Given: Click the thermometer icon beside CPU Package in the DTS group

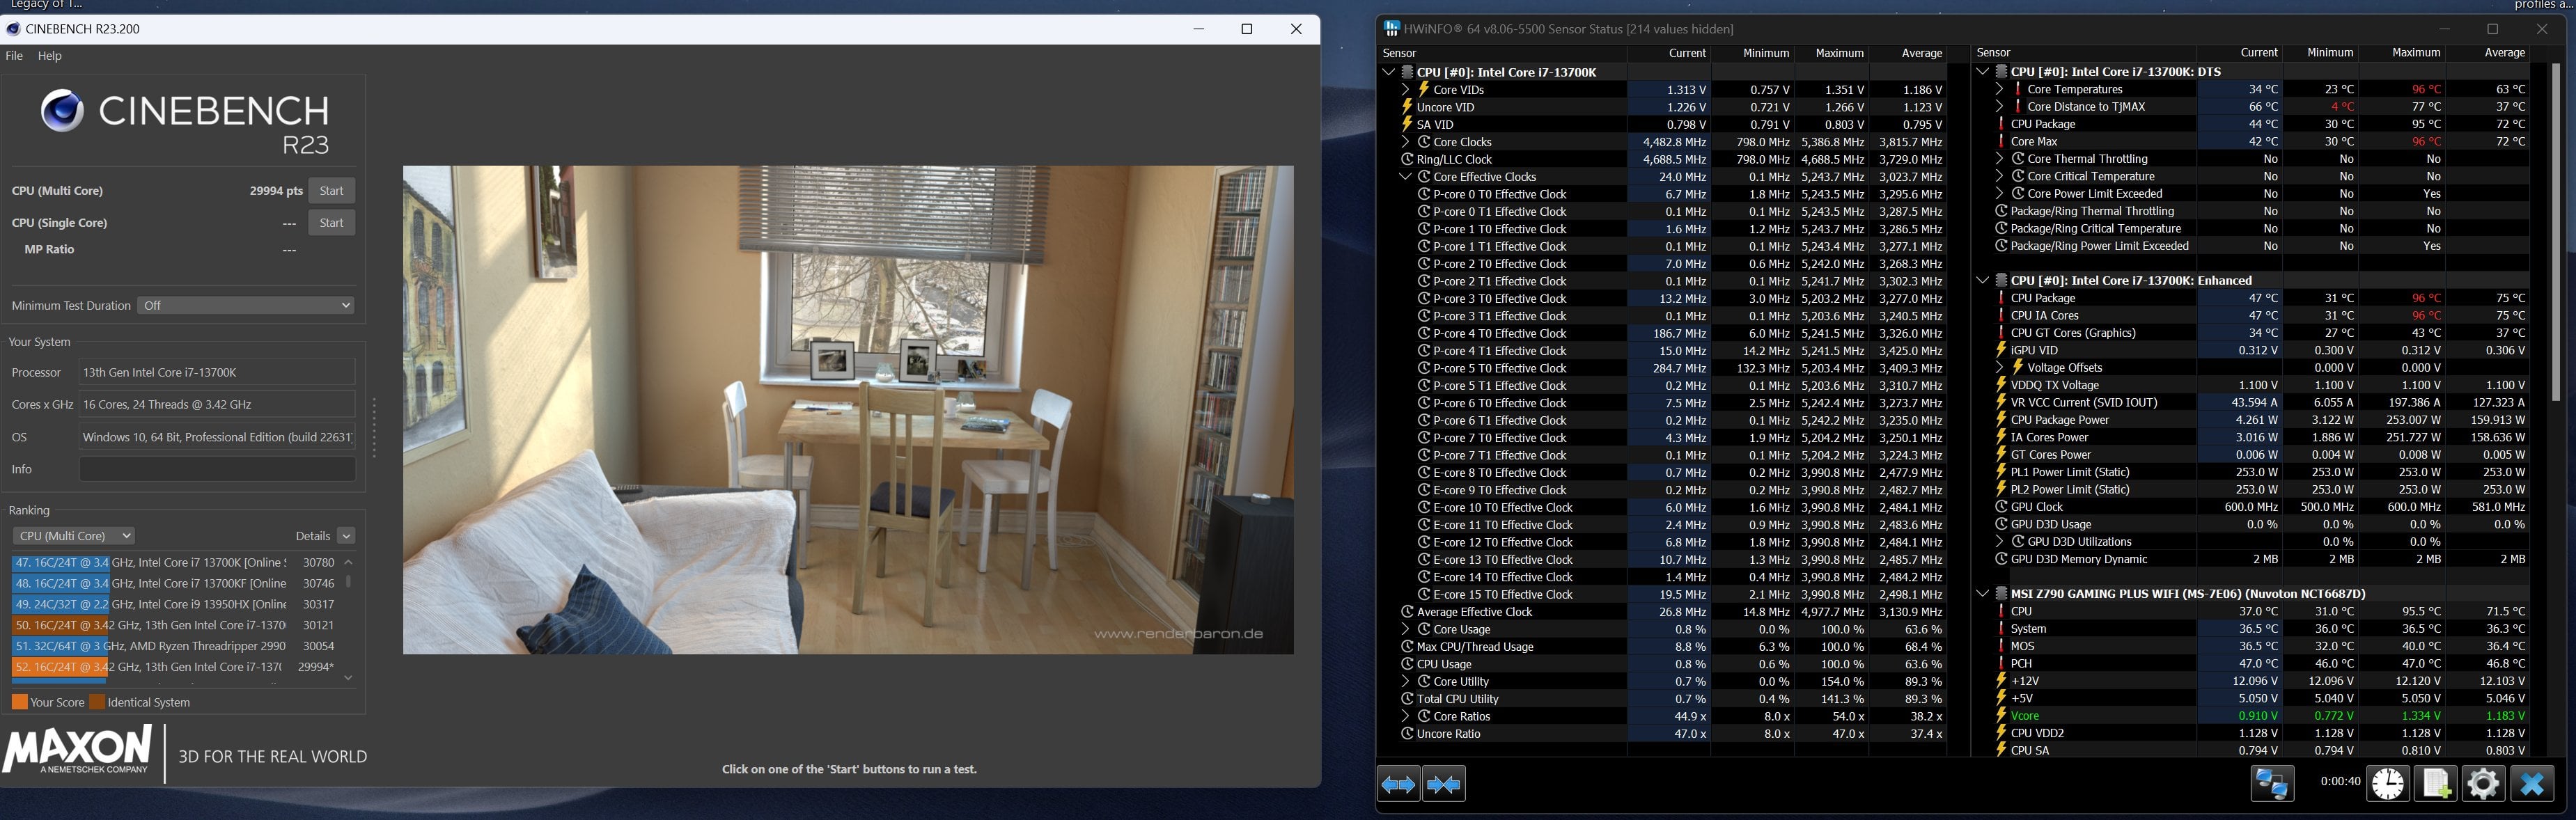Looking at the screenshot, I should pos(2001,124).
